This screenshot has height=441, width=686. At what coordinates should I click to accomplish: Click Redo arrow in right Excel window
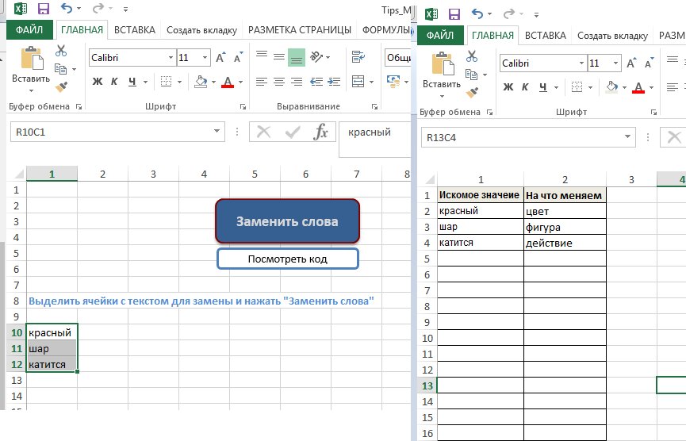click(509, 13)
